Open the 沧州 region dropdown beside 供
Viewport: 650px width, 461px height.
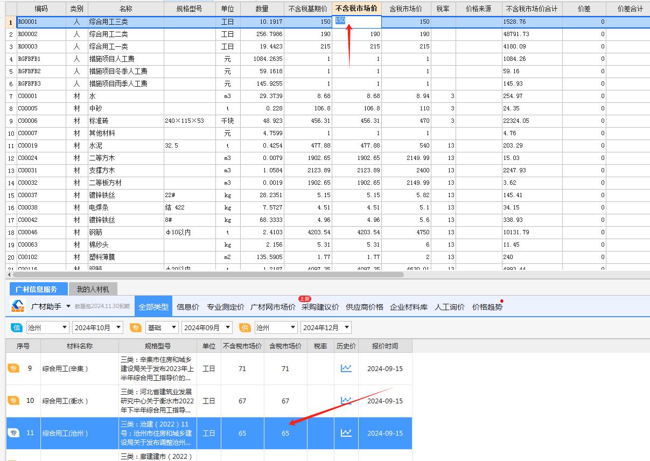point(276,327)
